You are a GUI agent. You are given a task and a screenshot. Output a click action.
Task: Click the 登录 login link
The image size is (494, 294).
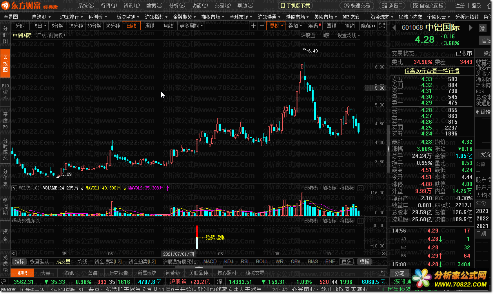[x=476, y=5]
